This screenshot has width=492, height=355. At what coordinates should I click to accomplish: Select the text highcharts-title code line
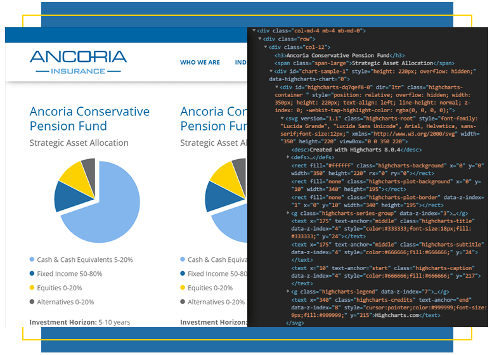coord(383,229)
